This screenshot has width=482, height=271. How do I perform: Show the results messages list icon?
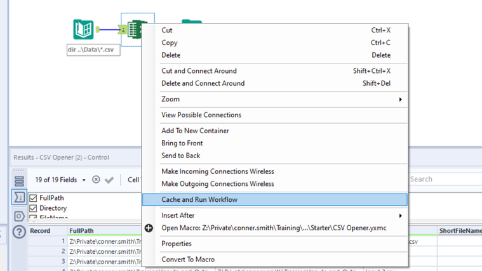coord(19,181)
